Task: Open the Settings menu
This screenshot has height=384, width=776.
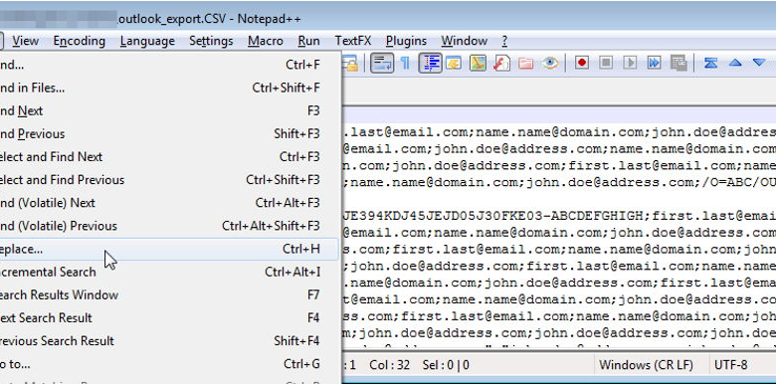Action: pos(211,41)
